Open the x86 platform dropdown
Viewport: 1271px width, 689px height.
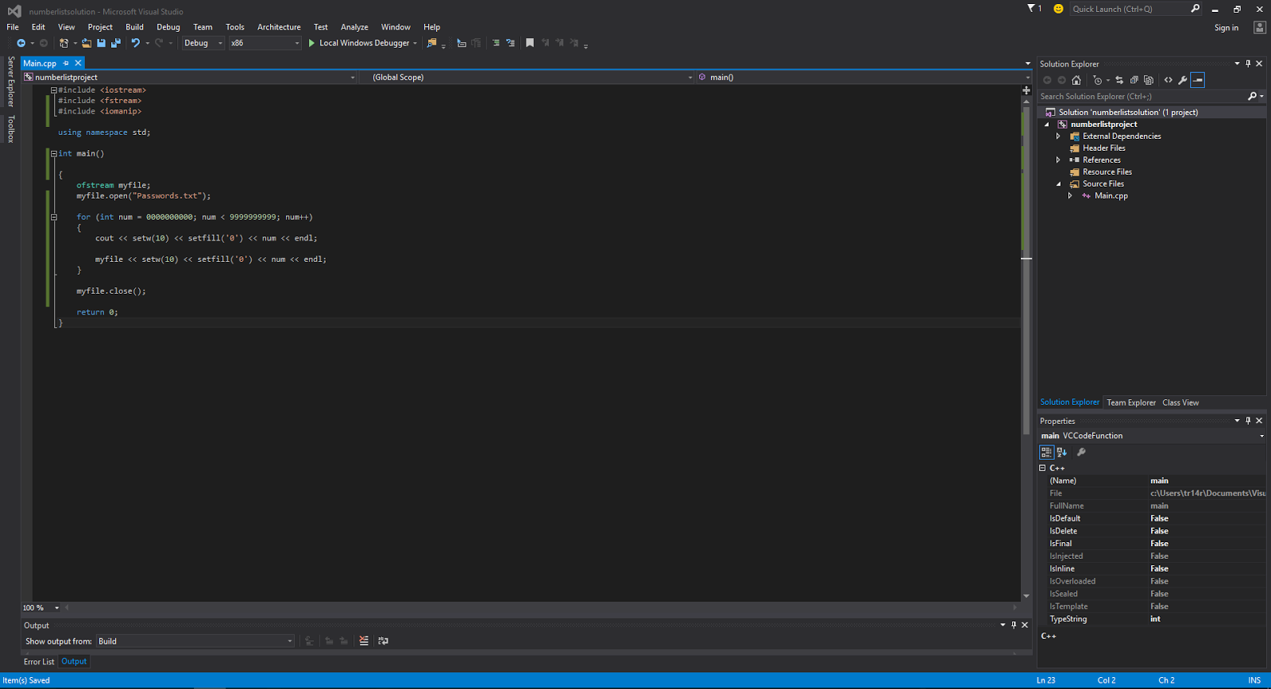coord(265,43)
